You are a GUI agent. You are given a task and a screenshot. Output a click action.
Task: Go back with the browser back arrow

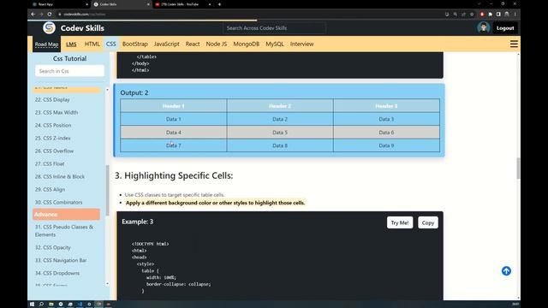[x=33, y=15]
